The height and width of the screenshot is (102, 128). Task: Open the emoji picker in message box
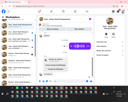coord(87,81)
